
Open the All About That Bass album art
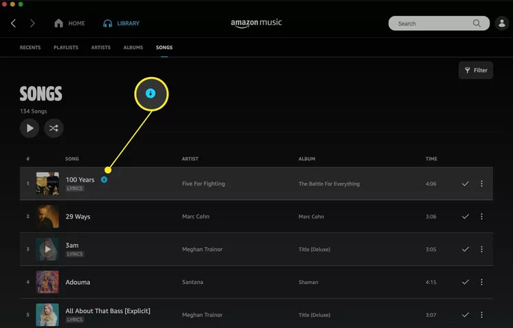coord(47,315)
